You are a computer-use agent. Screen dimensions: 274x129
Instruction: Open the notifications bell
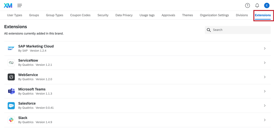click(257, 5)
